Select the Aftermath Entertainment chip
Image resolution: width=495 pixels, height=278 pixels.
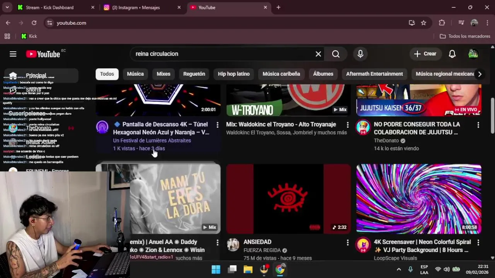coord(374,74)
